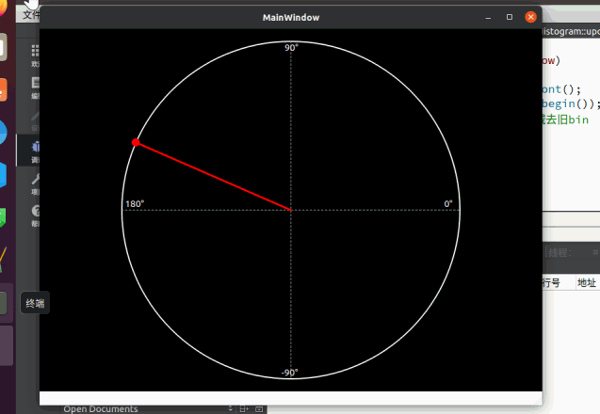The height and width of the screenshot is (414, 600).
Task: Open Projects mode wrench icon in Qt Creator
Action: pos(36,179)
